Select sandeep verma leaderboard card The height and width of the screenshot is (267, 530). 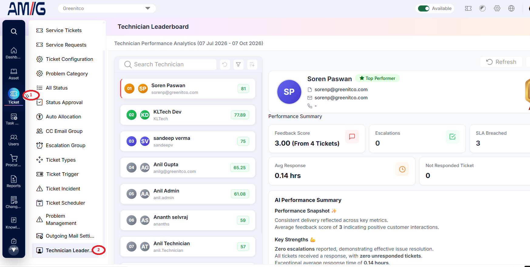pyautogui.click(x=188, y=141)
